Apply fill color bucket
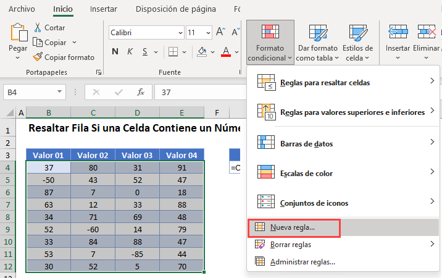 pyautogui.click(x=202, y=52)
